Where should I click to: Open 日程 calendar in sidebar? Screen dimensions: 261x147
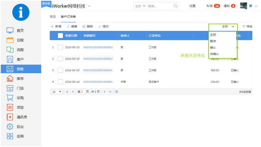[15, 40]
